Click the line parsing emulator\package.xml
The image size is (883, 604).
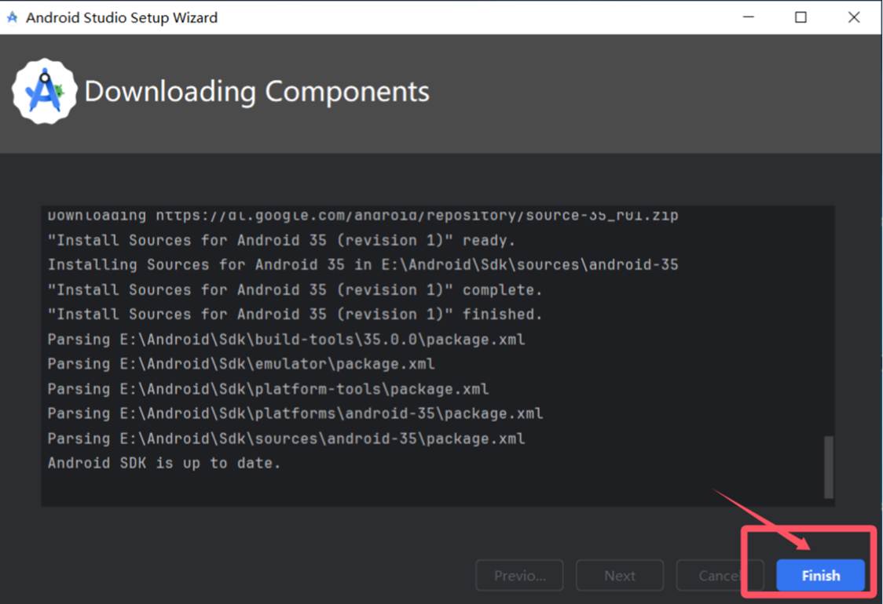coord(241,364)
